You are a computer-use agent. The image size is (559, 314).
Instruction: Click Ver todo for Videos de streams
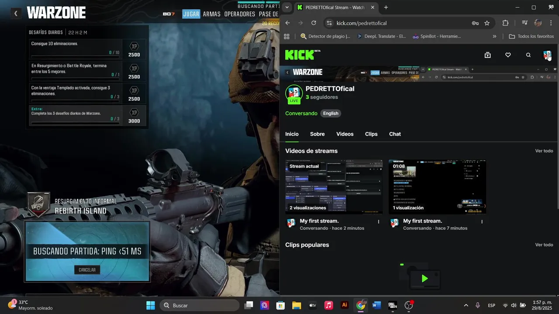[x=544, y=151]
